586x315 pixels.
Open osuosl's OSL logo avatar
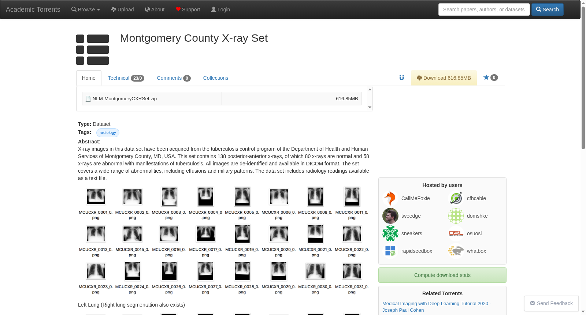456,233
